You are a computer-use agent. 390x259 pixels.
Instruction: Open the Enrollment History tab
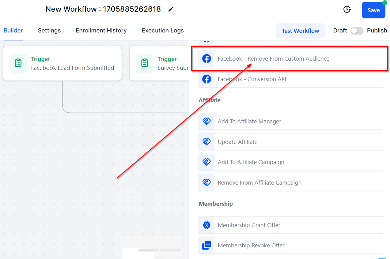coord(101,30)
